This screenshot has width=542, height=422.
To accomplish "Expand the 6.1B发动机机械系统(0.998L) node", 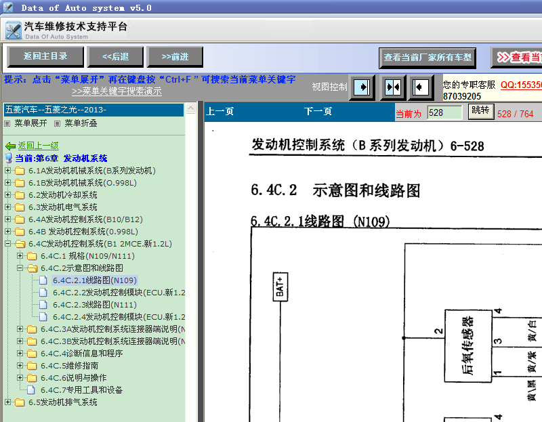I will coord(7,182).
